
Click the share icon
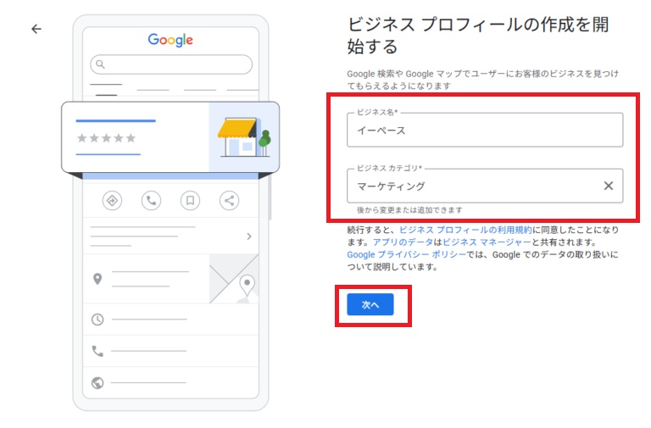click(229, 201)
